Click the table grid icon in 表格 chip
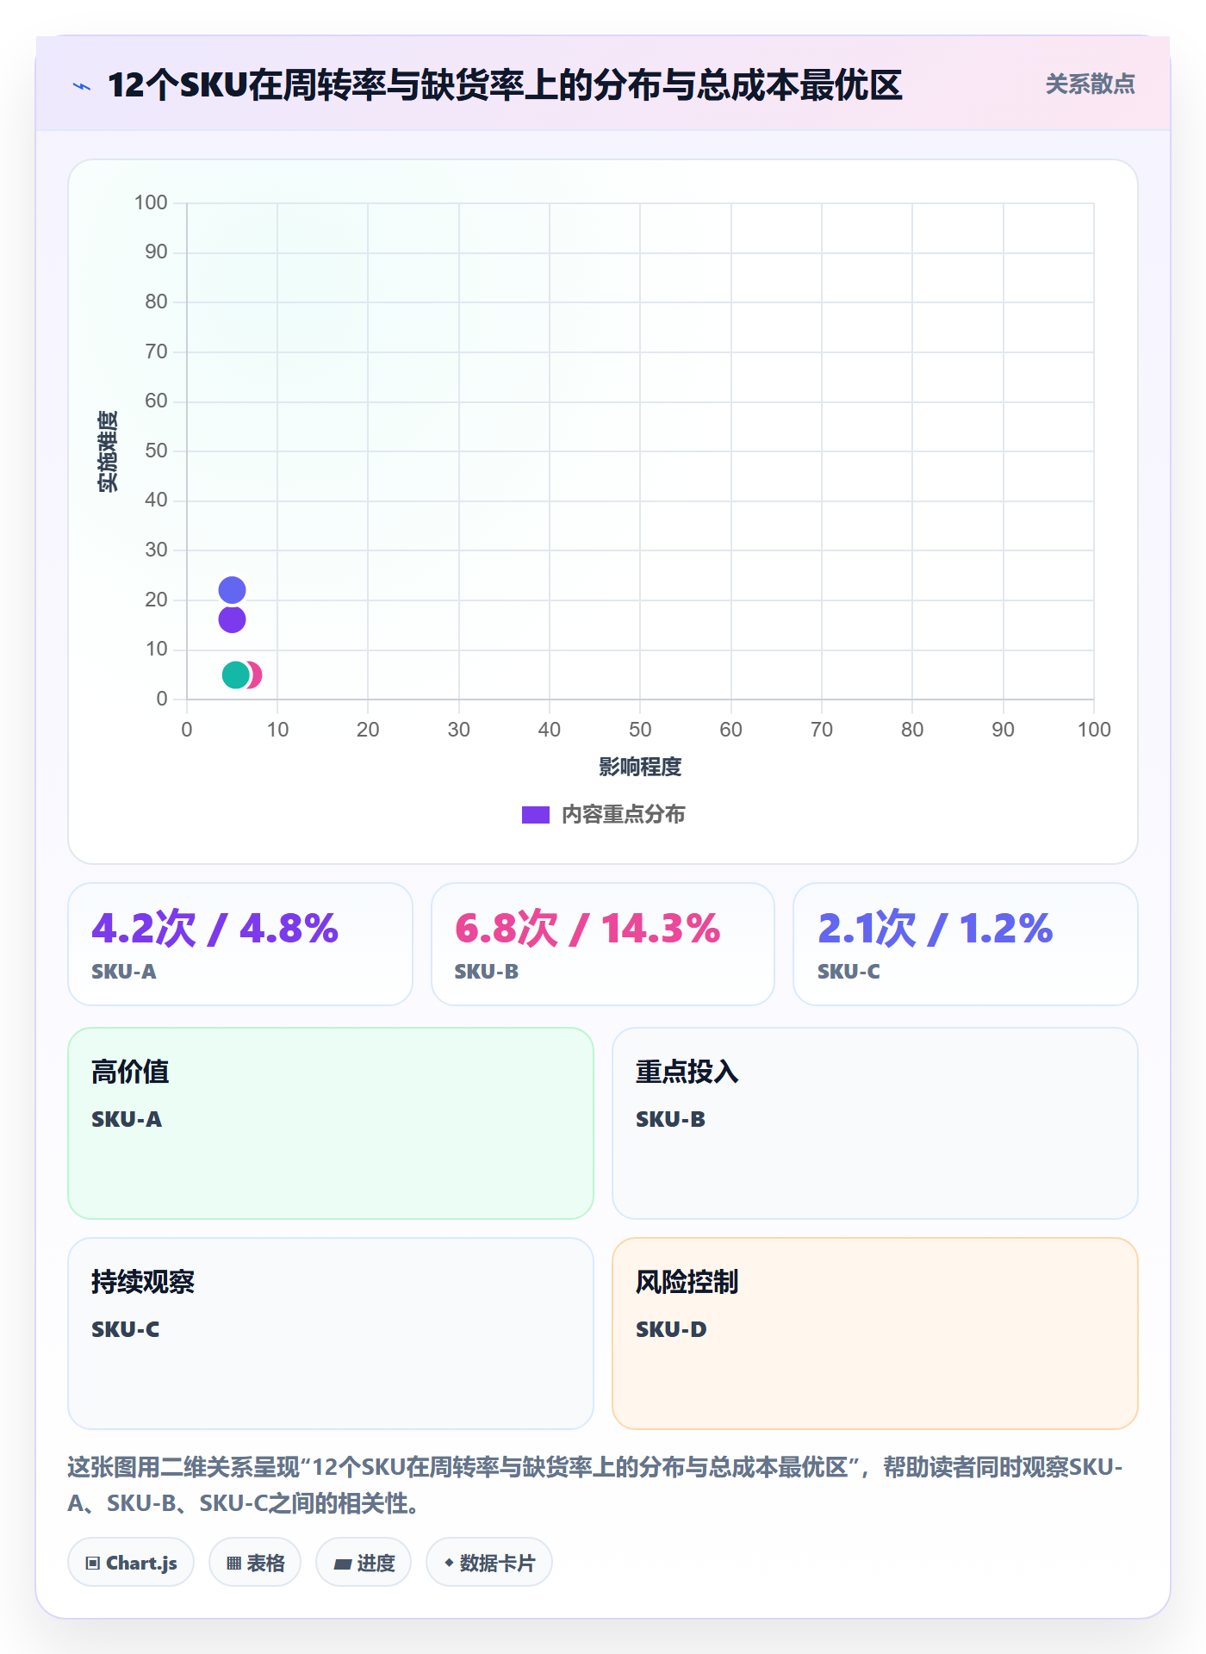The width and height of the screenshot is (1206, 1654). click(x=233, y=1564)
